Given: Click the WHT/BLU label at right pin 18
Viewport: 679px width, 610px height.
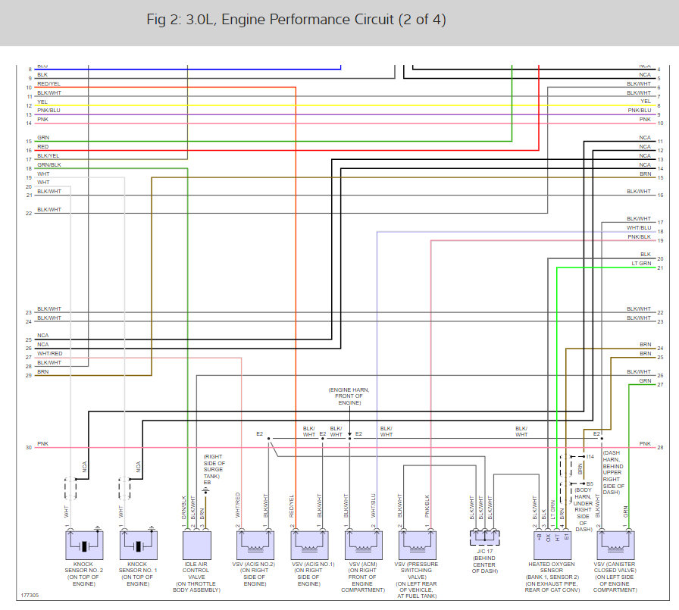Looking at the screenshot, I should tap(639, 228).
